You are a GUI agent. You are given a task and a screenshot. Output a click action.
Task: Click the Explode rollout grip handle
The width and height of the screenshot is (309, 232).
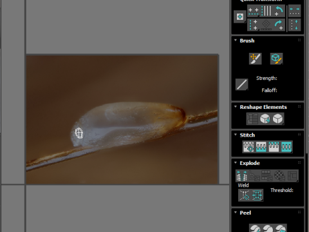pos(299,162)
